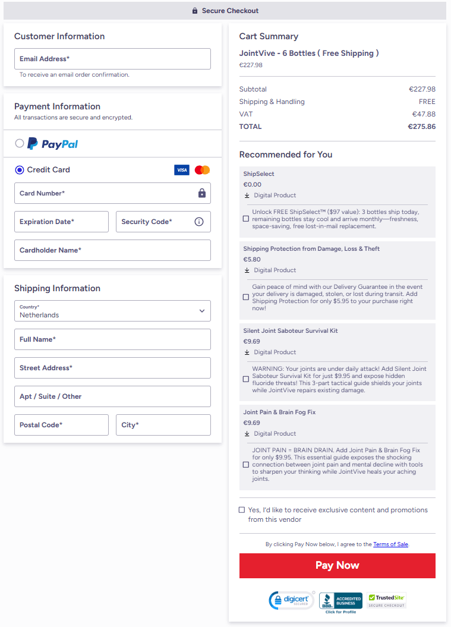Click the Mastercard icon

click(x=201, y=169)
